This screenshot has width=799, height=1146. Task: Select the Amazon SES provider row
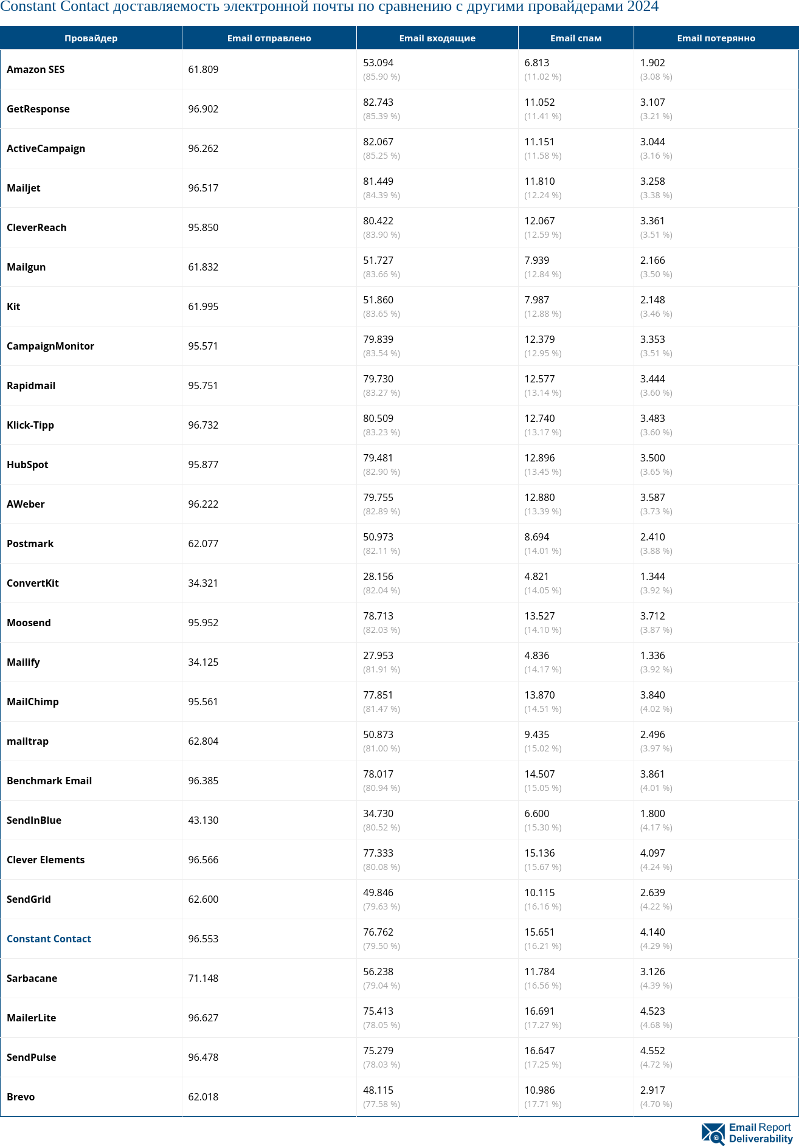click(x=35, y=69)
